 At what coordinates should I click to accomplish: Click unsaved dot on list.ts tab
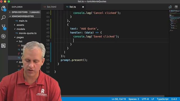click(83, 7)
